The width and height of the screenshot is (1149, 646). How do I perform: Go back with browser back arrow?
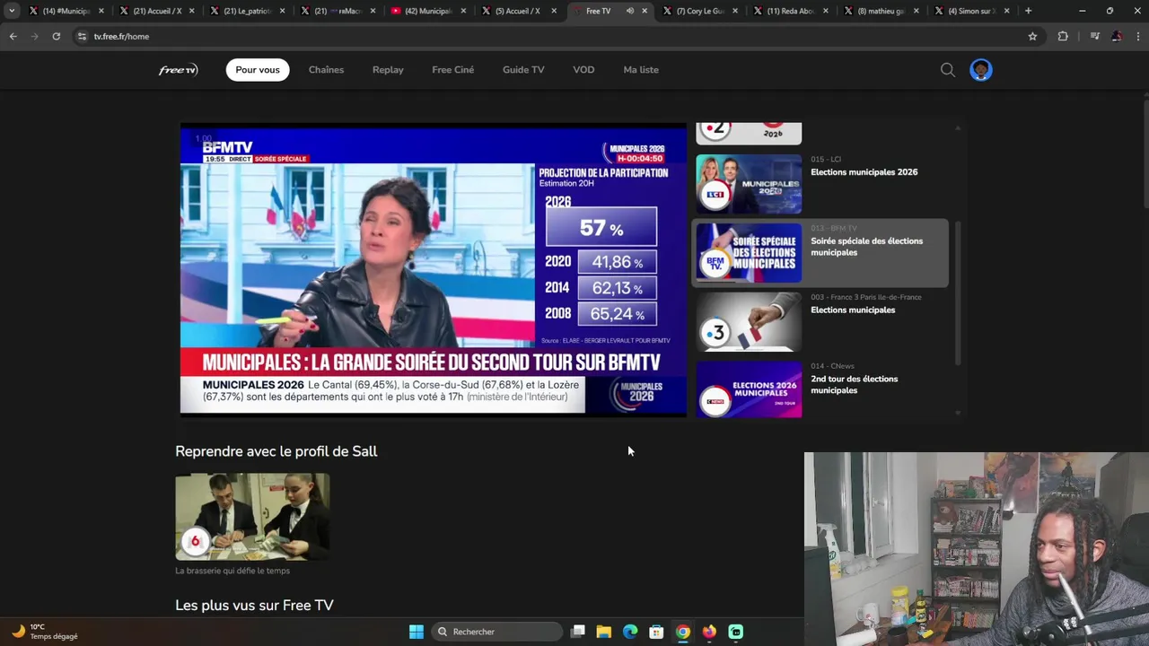13,36
